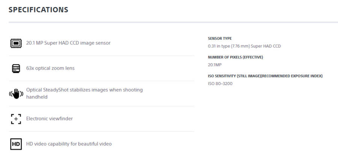This screenshot has width=338, height=160.
Task: Select the 0.31 in type sensor value
Action: click(244, 46)
